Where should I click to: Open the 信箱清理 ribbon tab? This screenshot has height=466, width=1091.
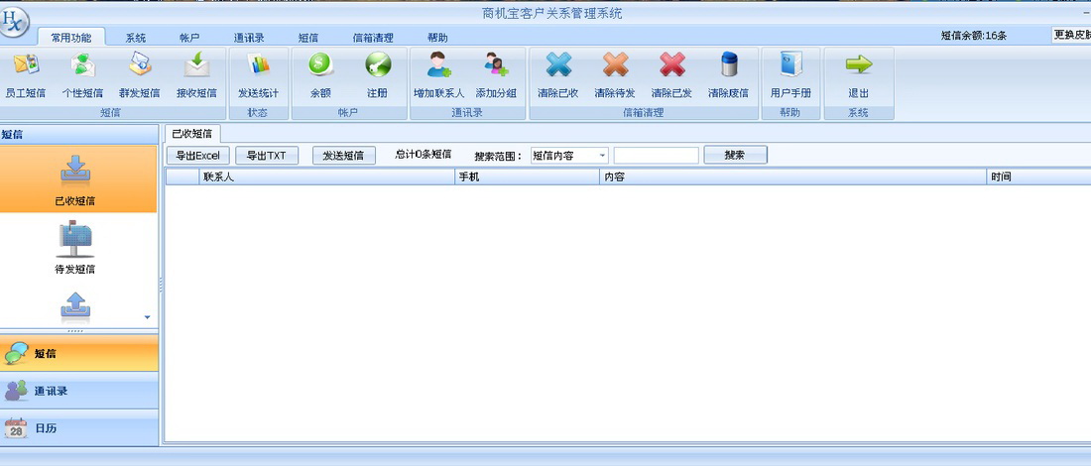click(373, 38)
